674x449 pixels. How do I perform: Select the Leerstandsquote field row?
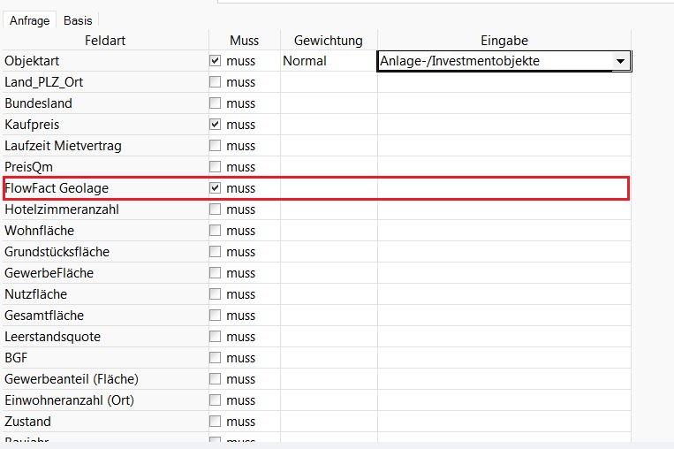(x=52, y=337)
